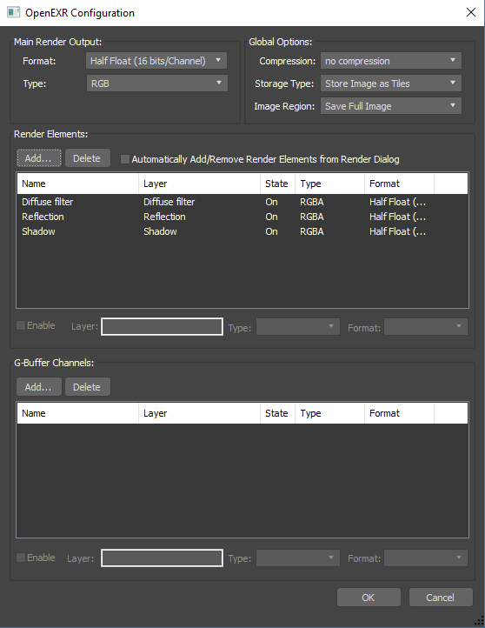Select the Diffuse filter render element row
The width and height of the screenshot is (485, 628).
[x=242, y=202]
